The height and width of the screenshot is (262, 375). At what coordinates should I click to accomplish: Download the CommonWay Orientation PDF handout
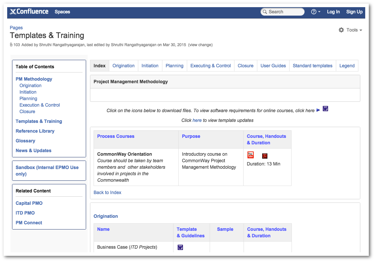point(264,156)
